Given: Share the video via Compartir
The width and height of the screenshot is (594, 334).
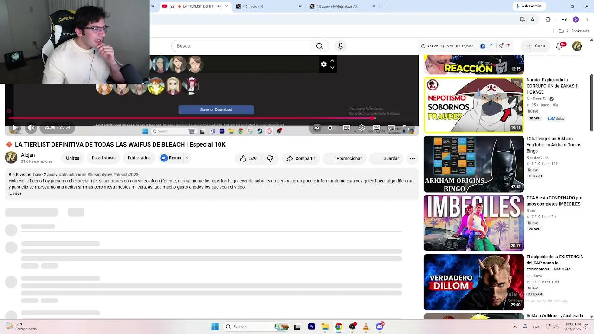Looking at the screenshot, I should 301,158.
